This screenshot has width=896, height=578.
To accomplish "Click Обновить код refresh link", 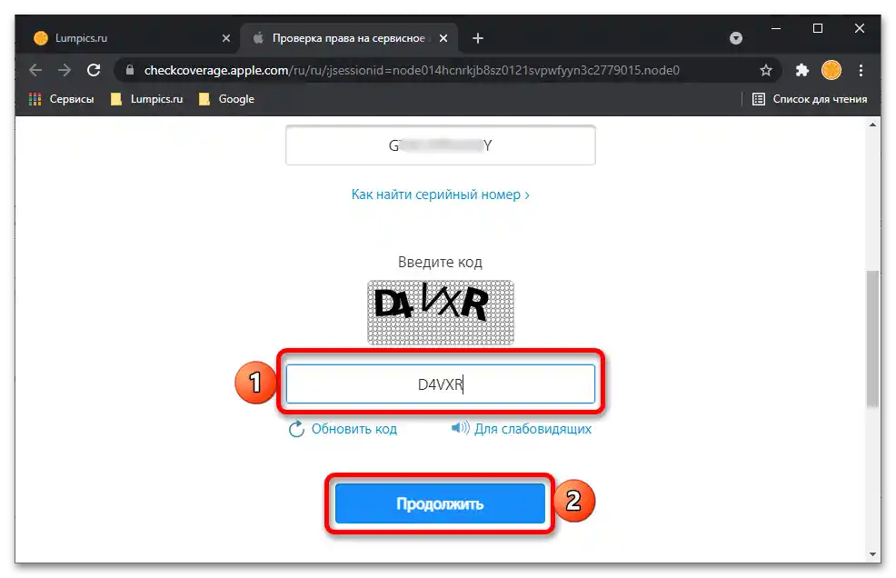I will [x=343, y=429].
